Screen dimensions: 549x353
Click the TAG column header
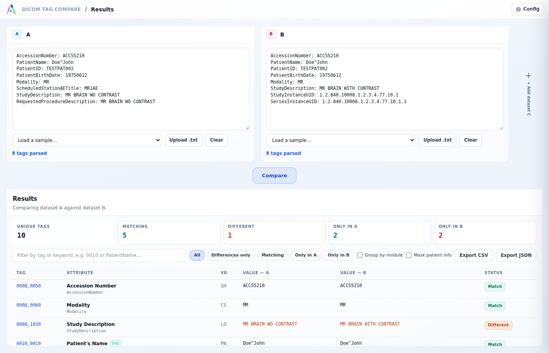pyautogui.click(x=21, y=273)
